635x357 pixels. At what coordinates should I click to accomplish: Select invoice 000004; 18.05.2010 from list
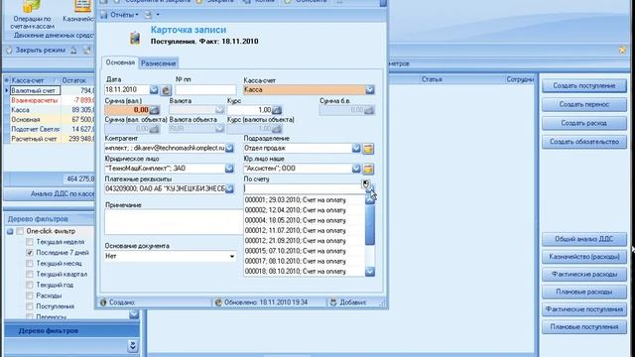point(305,220)
